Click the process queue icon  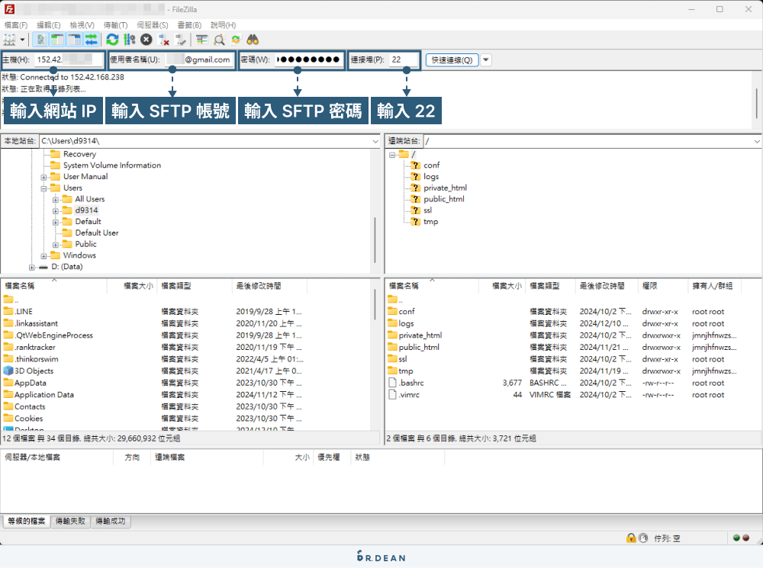point(128,38)
